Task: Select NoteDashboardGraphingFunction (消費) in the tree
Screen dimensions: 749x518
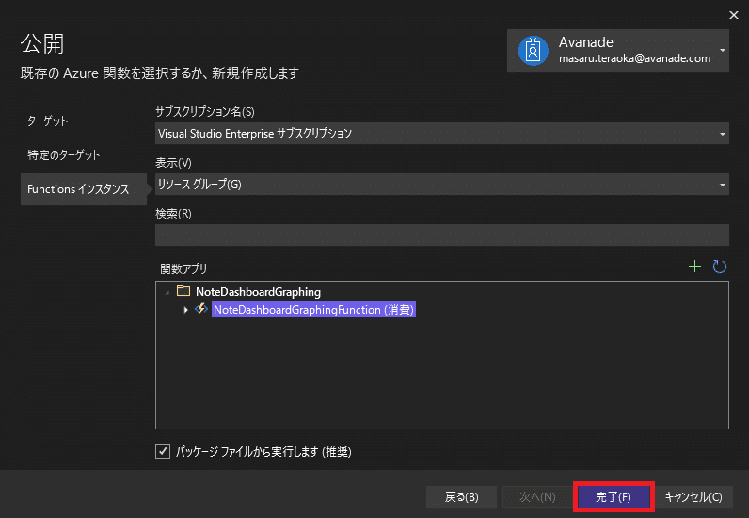Action: (313, 310)
